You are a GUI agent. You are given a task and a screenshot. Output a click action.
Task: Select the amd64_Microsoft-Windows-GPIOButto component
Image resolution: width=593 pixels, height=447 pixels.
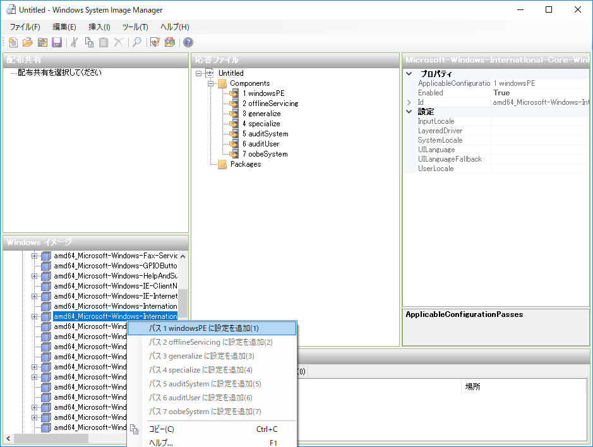116,266
